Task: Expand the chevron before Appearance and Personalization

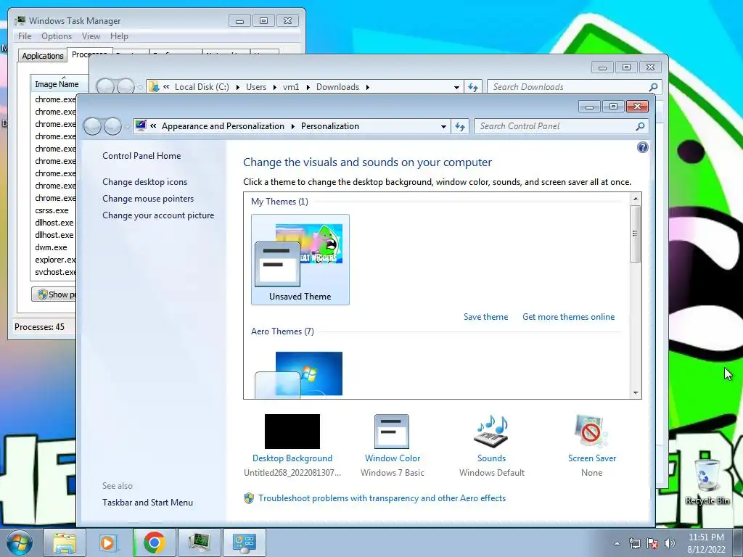Action: (154, 126)
